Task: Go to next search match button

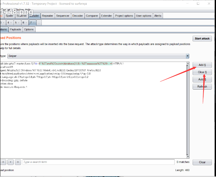Action: point(18,162)
